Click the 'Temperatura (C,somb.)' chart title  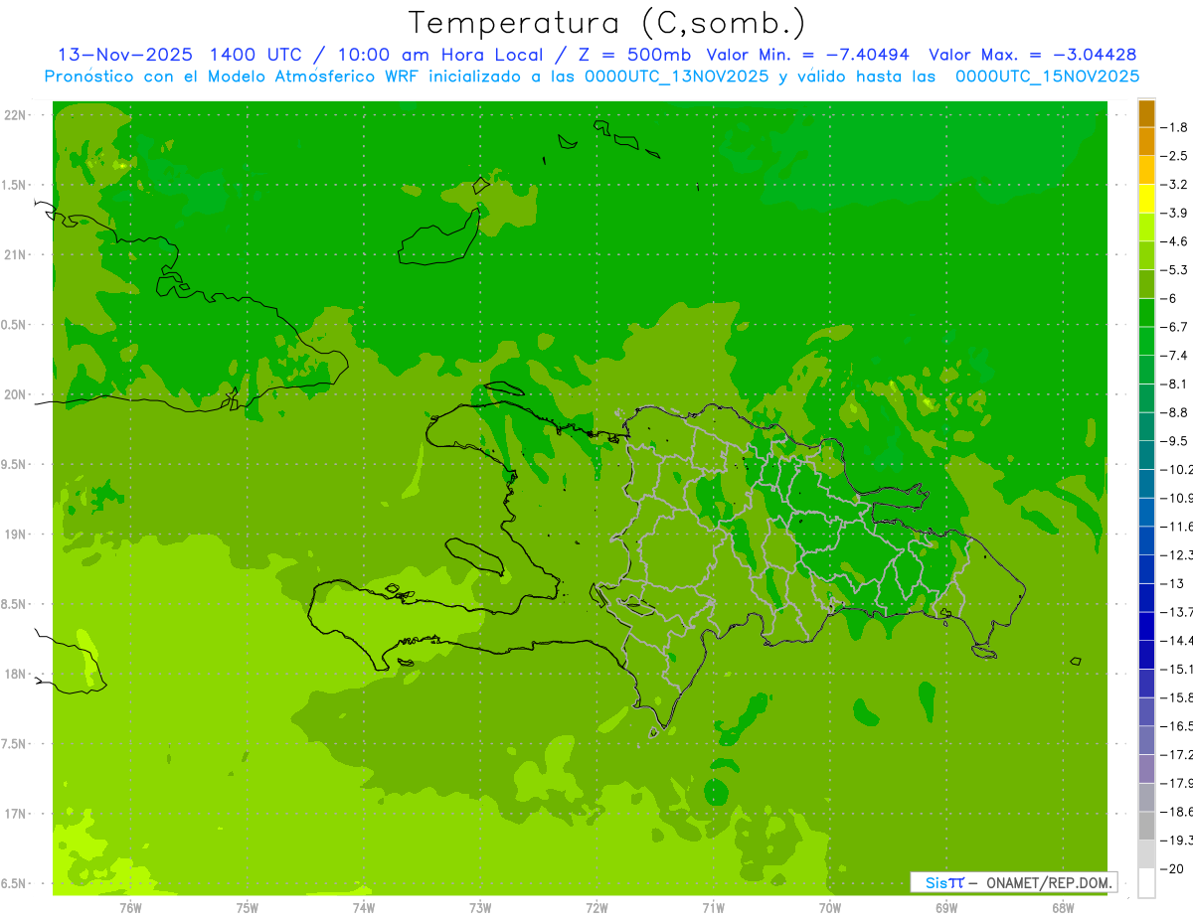click(x=606, y=23)
